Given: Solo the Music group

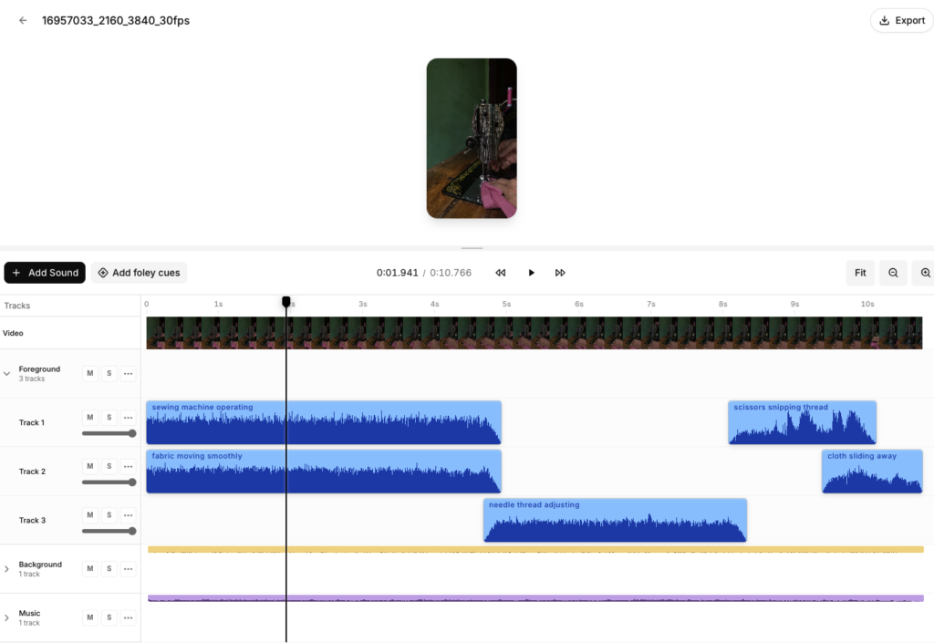Looking at the screenshot, I should click(109, 617).
